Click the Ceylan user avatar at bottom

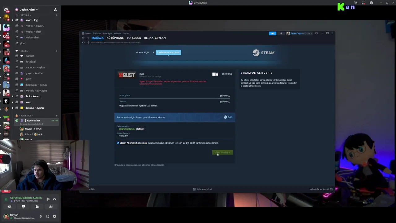[x=6, y=216]
